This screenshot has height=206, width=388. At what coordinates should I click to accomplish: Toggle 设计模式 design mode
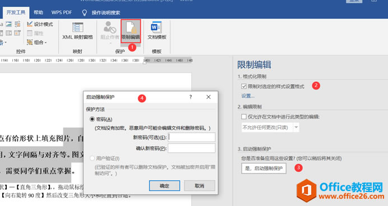[40, 24]
